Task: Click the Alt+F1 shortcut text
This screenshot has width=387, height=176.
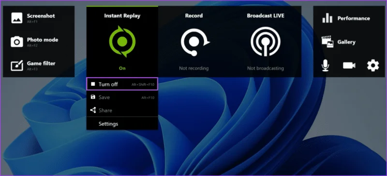Action: [32, 22]
